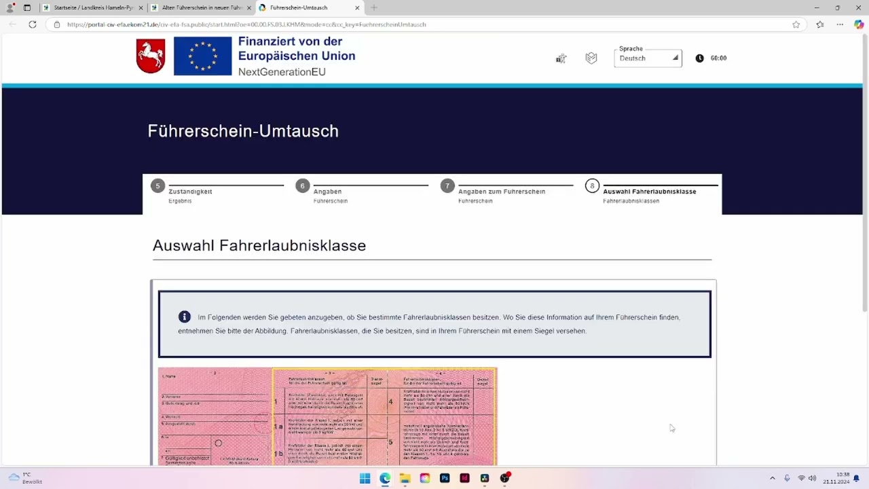Add this page to favorites

(x=796, y=24)
